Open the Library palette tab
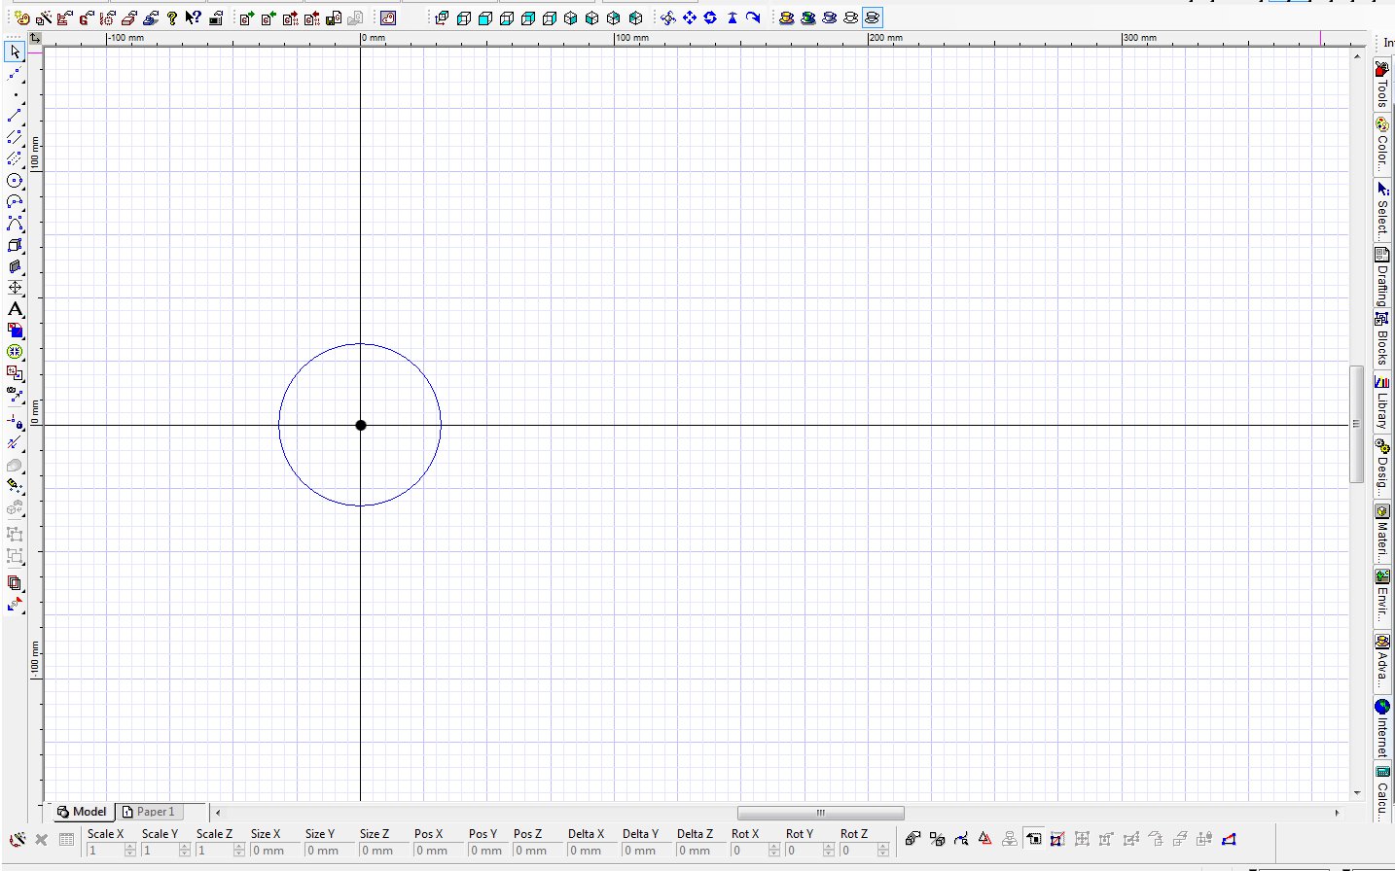Image resolution: width=1395 pixels, height=871 pixels. tap(1382, 403)
